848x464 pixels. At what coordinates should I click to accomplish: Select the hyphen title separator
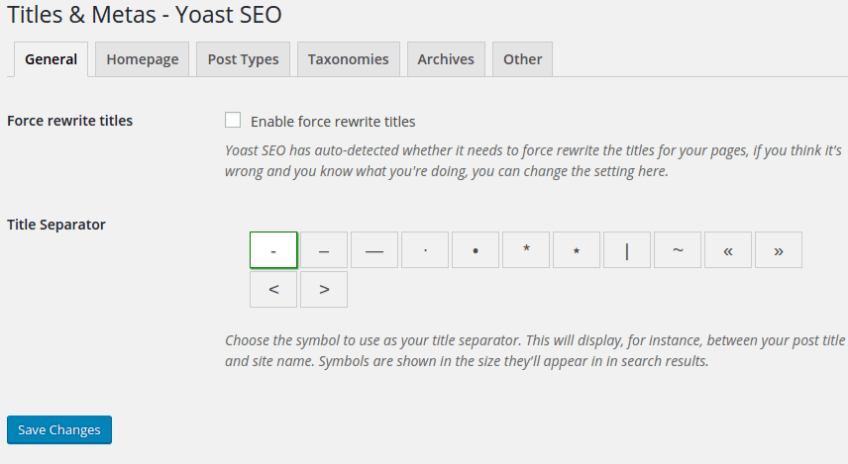pos(273,250)
